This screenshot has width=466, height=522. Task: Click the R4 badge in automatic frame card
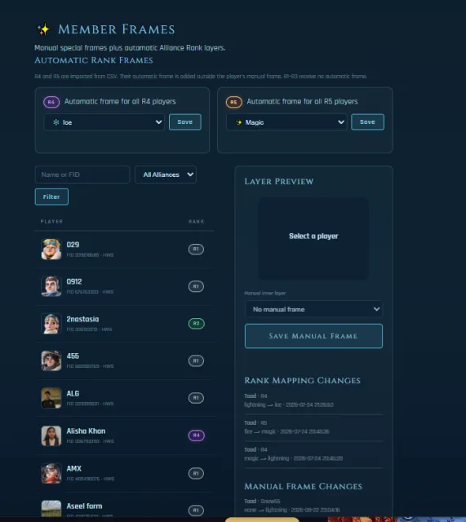51,102
